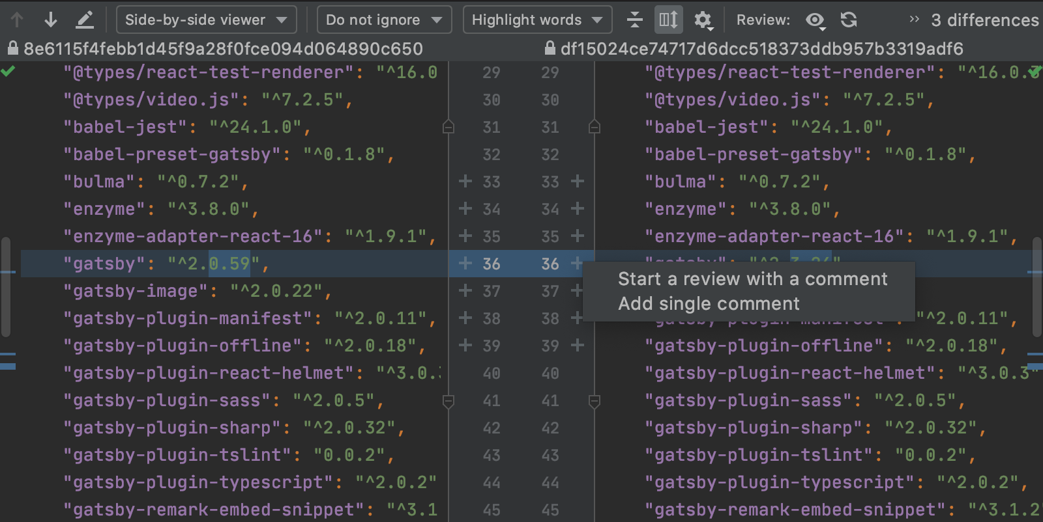Add comment on left line 34
Screen dimensions: 1043x522
(x=465, y=208)
